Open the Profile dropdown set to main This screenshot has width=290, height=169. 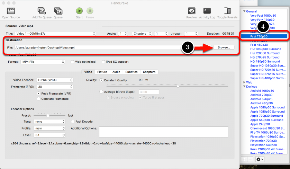tap(49, 128)
